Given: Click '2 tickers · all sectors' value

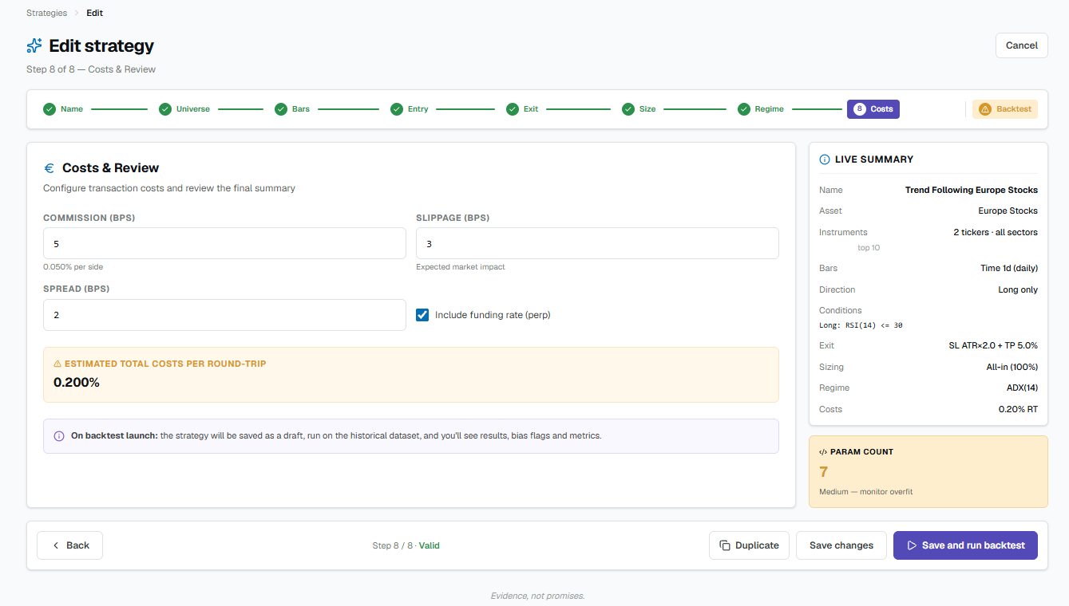Looking at the screenshot, I should 996,232.
